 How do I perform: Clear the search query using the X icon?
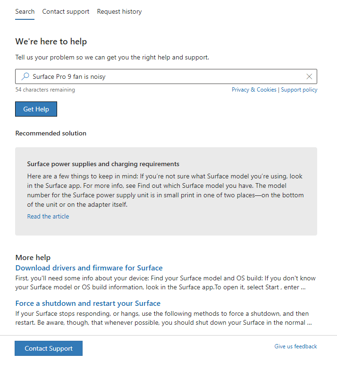[309, 76]
